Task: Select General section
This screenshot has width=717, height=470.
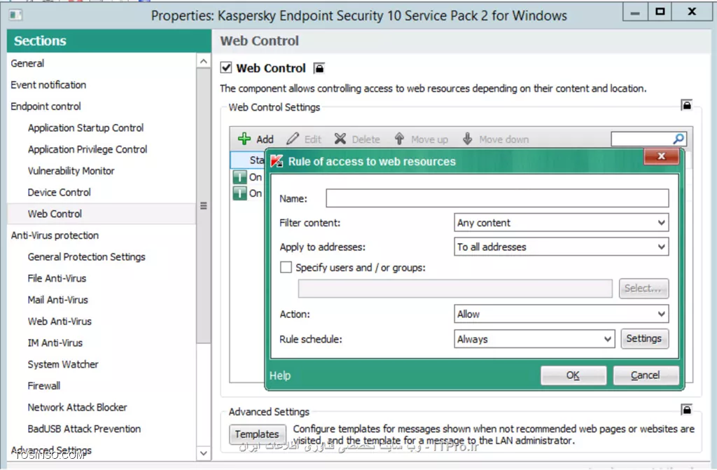Action: click(27, 63)
